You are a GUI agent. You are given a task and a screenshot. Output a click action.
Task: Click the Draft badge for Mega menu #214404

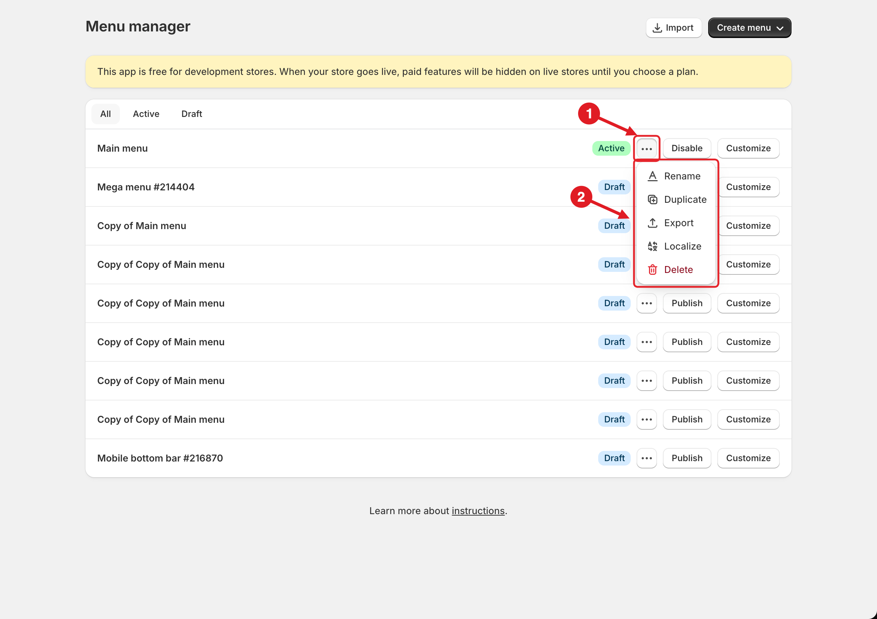click(x=614, y=187)
